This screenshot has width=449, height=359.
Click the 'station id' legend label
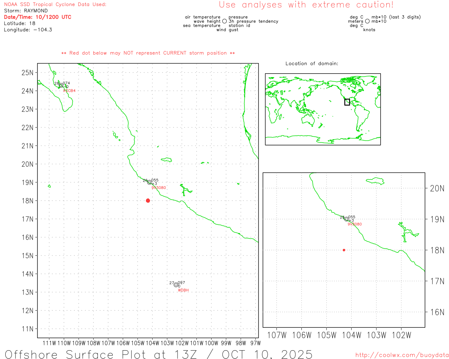pos(240,26)
